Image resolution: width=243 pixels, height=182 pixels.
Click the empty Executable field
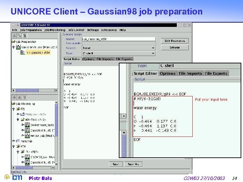tap(119, 43)
